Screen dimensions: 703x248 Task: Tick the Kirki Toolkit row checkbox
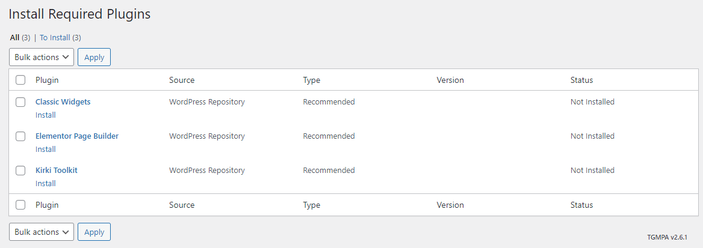[x=20, y=171]
